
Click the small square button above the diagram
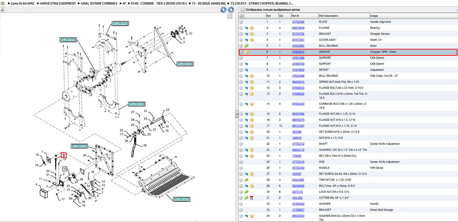[x=230, y=16]
